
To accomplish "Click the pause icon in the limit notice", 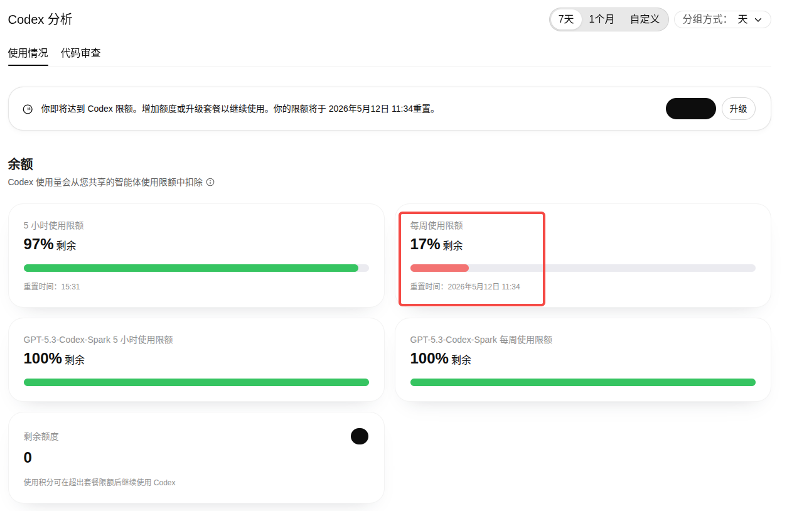I will pyautogui.click(x=28, y=109).
